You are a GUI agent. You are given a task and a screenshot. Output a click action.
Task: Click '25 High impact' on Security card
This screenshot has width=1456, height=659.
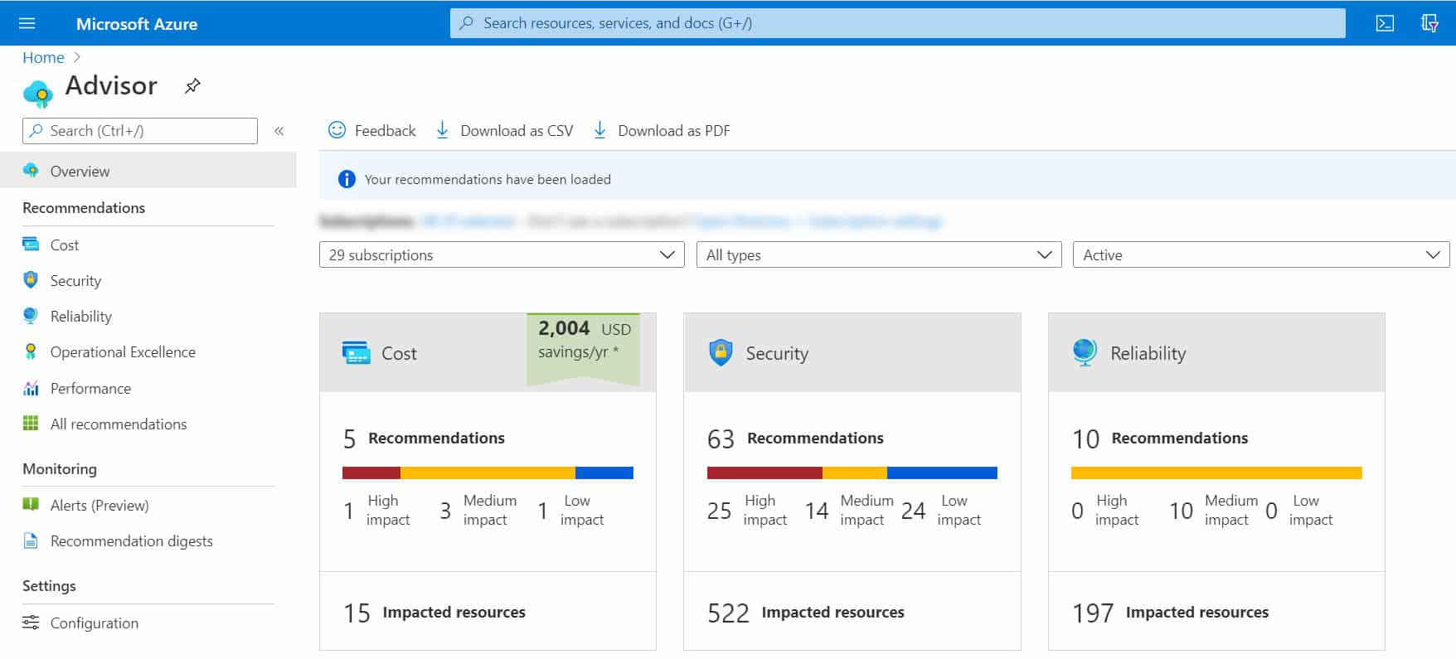(747, 510)
